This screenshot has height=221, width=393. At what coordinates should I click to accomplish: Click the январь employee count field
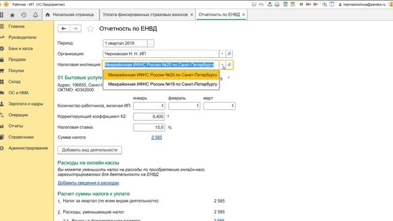click(x=149, y=106)
